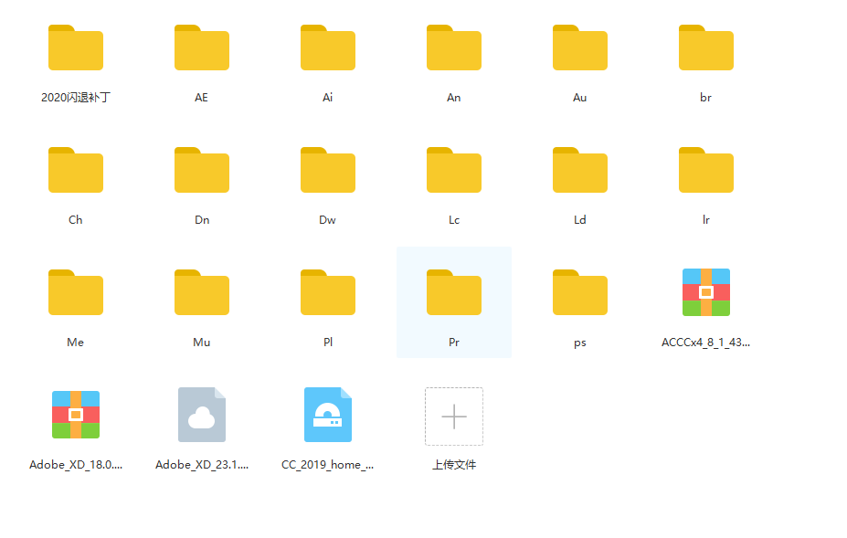Click the lr folder name text
Screen dimensions: 847x538
pyautogui.click(x=705, y=220)
